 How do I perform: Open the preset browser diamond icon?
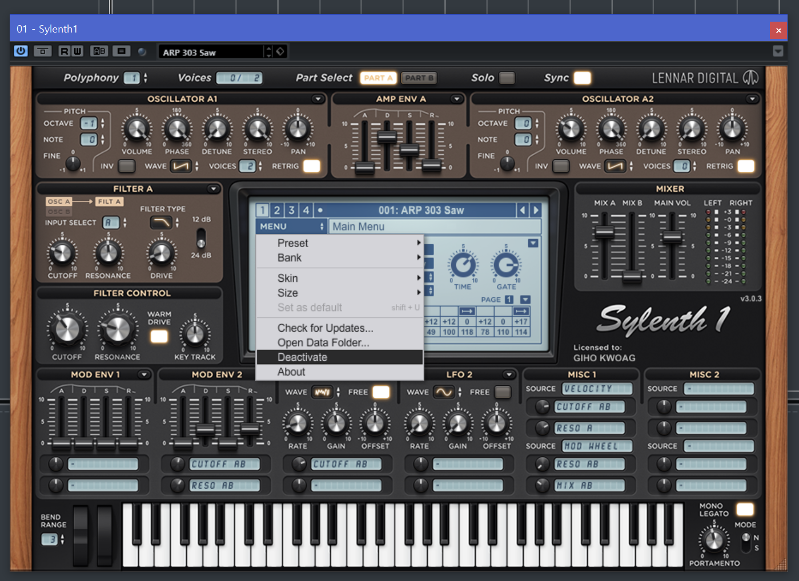(280, 51)
